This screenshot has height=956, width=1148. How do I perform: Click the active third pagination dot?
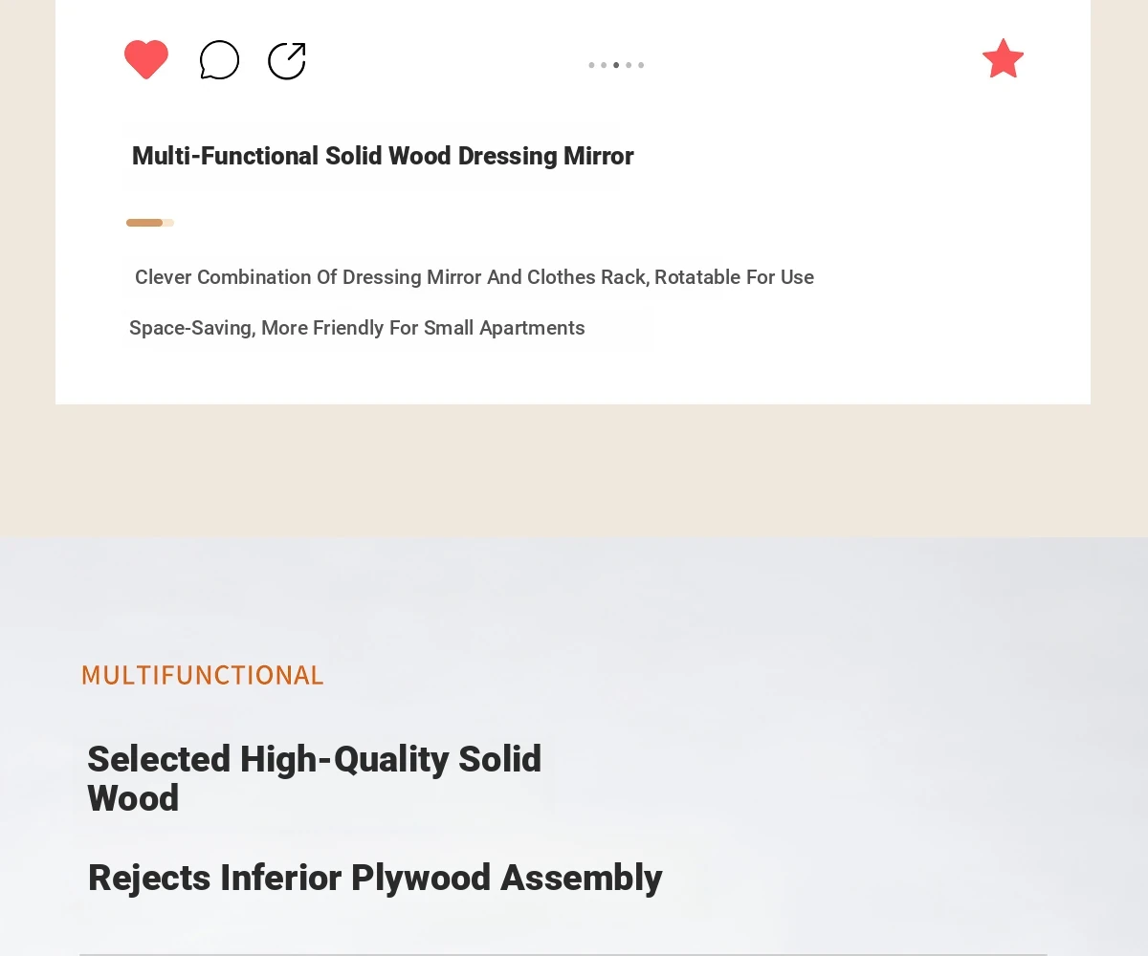[616, 65]
